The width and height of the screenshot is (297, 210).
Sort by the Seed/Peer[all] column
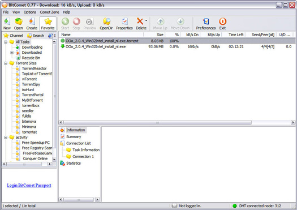point(261,35)
